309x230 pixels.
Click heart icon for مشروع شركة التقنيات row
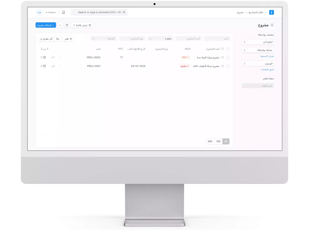[222, 66]
